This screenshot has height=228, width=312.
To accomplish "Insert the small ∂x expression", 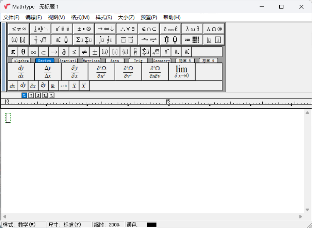I will click(x=33, y=86).
